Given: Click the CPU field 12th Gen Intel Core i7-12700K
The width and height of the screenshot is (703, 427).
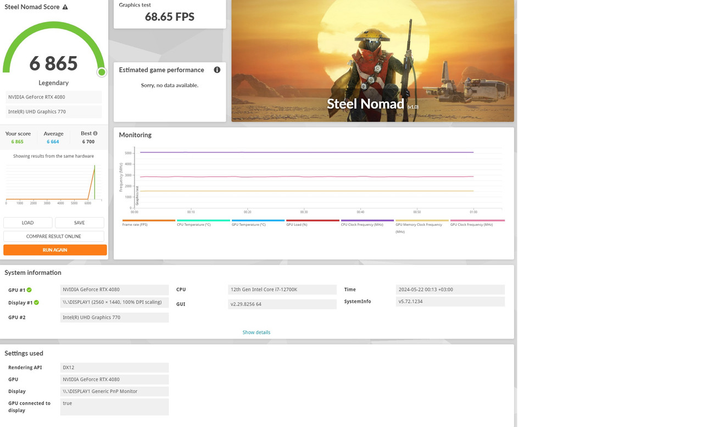Looking at the screenshot, I should tap(282, 290).
